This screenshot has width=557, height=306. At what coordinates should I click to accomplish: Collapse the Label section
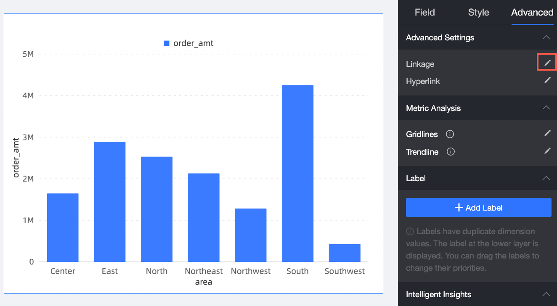[546, 178]
